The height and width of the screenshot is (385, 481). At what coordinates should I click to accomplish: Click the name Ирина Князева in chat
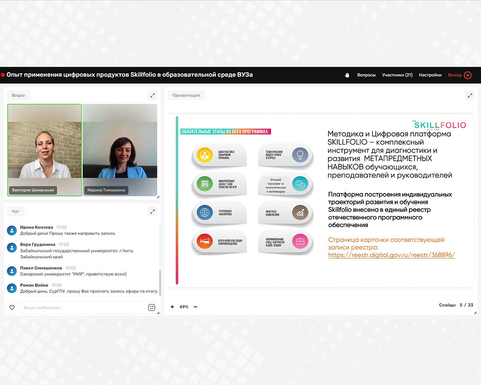37,227
